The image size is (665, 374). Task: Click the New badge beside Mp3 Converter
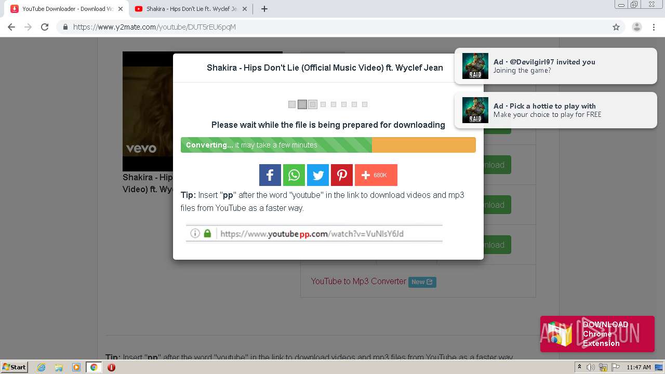pyautogui.click(x=422, y=282)
